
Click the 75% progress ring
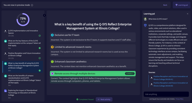tap(23, 20)
